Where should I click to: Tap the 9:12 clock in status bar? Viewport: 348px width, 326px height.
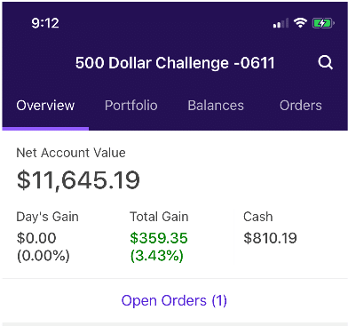click(45, 23)
